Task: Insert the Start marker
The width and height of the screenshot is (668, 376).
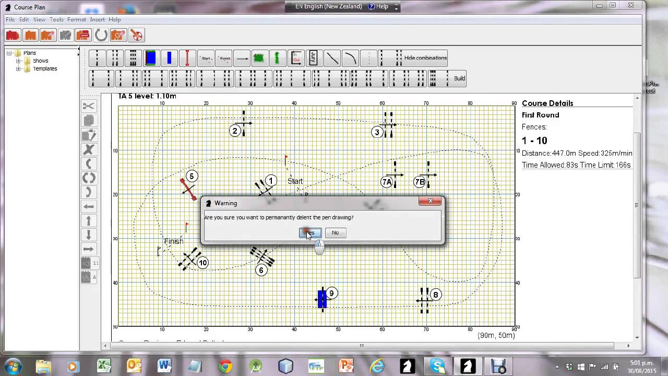Action: coord(206,58)
